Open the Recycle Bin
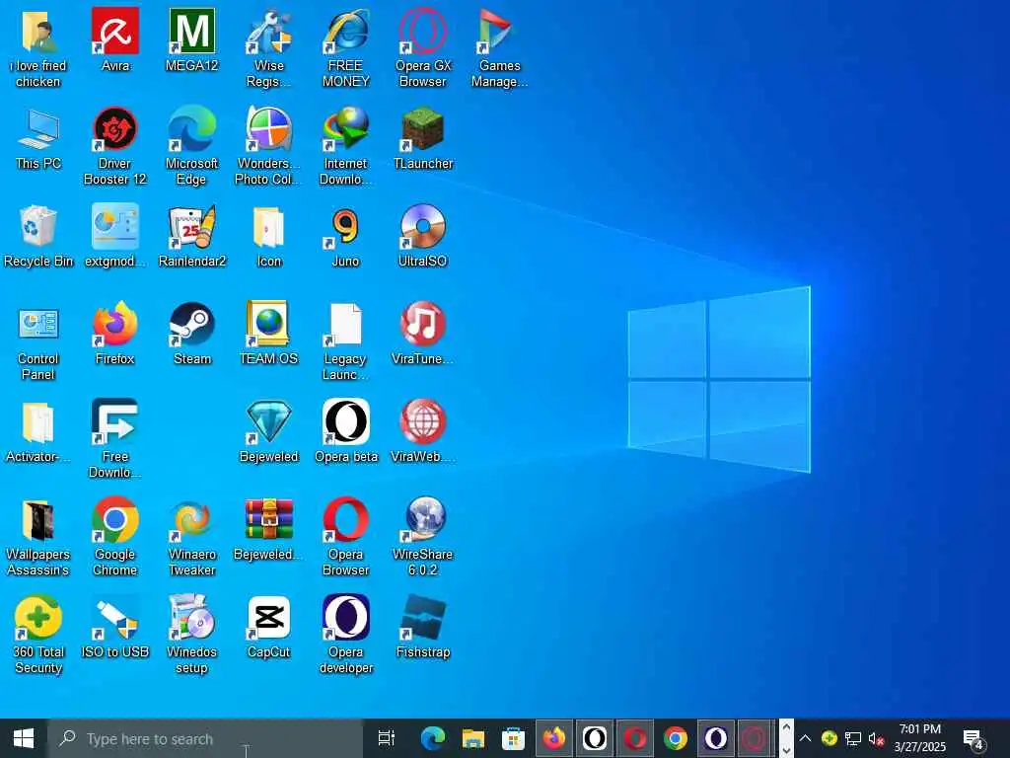Screen dimensions: 1010x758 coord(38,236)
